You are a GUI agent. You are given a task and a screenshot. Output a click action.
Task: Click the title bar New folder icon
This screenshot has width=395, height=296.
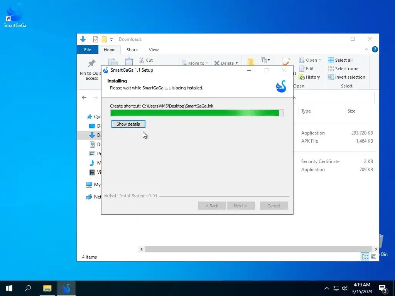[x=104, y=39]
